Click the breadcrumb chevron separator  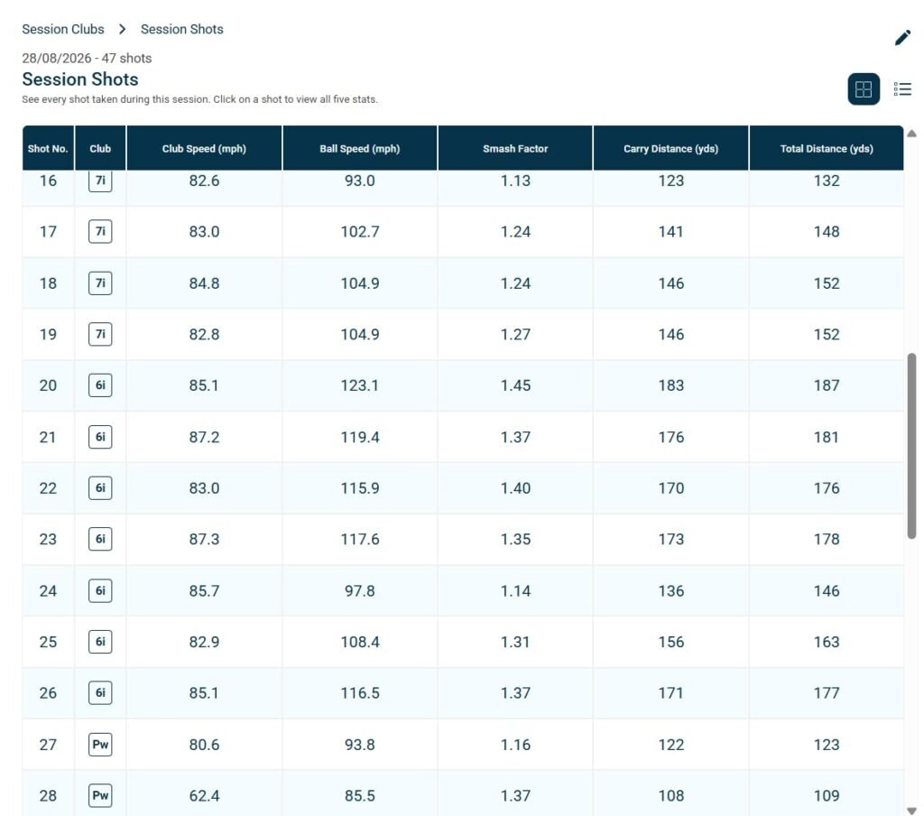click(122, 29)
